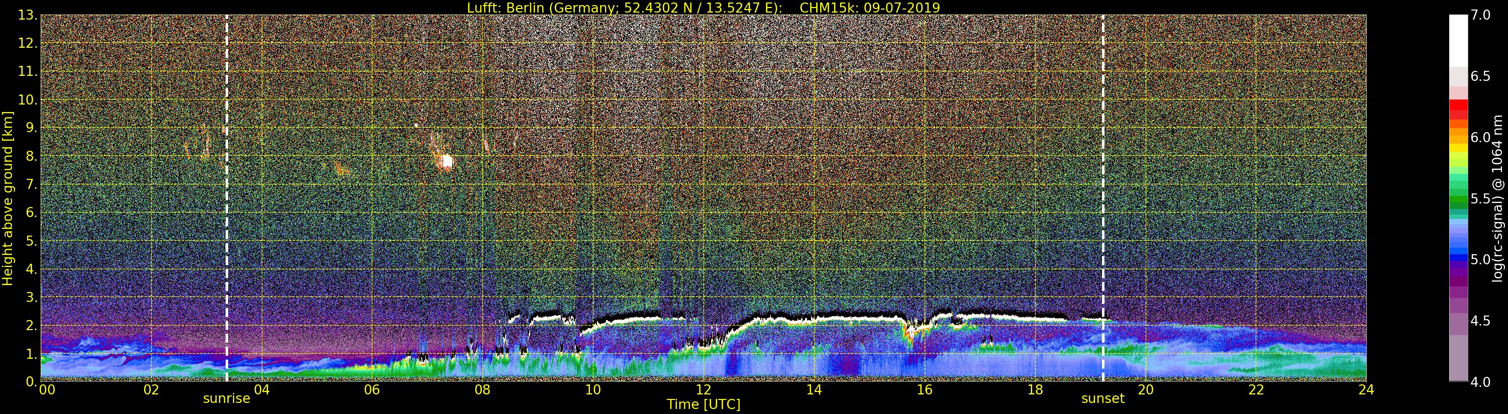Click the x-axis tick label '00'

(47, 390)
